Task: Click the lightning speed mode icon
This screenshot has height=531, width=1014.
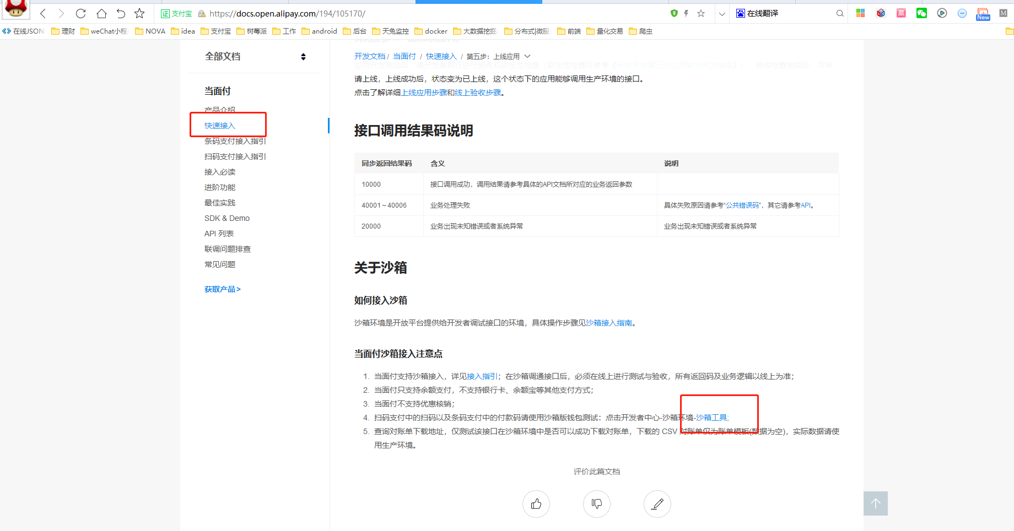Action: (x=687, y=13)
